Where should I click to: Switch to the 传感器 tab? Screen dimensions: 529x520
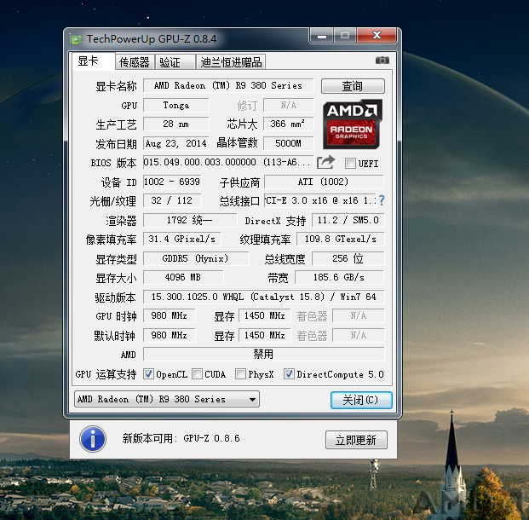click(x=135, y=62)
